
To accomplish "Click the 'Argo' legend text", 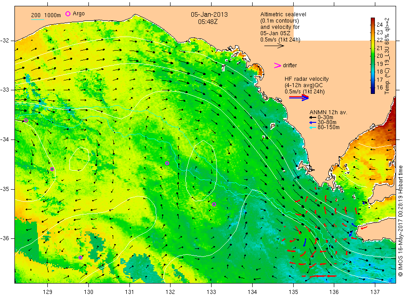I will coord(78,14).
